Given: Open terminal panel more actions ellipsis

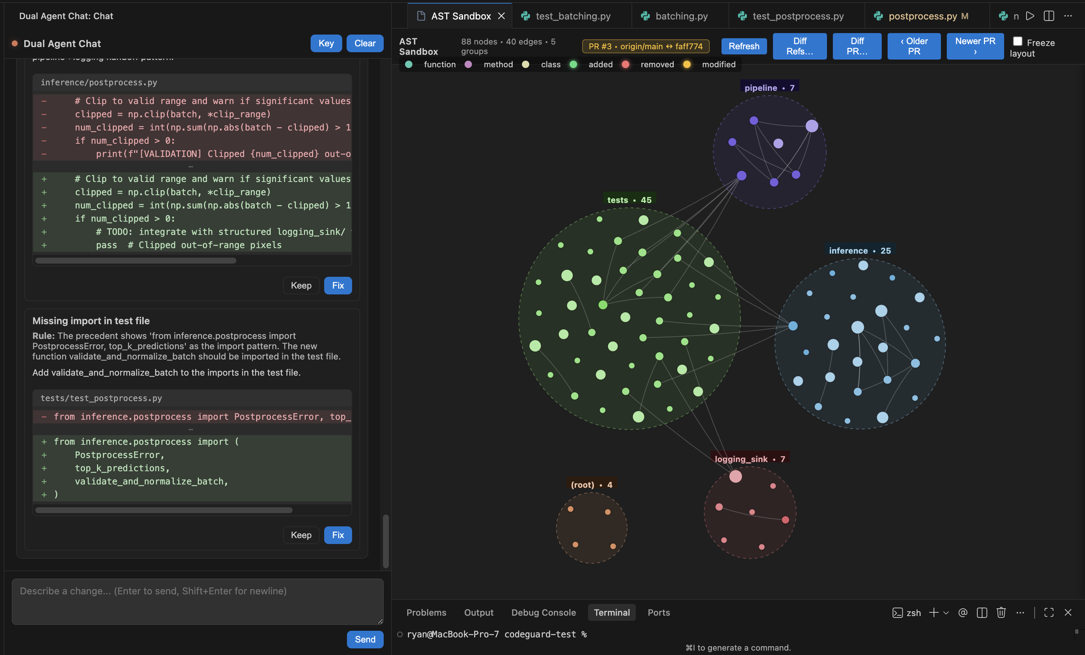Looking at the screenshot, I should pyautogui.click(x=1020, y=612).
